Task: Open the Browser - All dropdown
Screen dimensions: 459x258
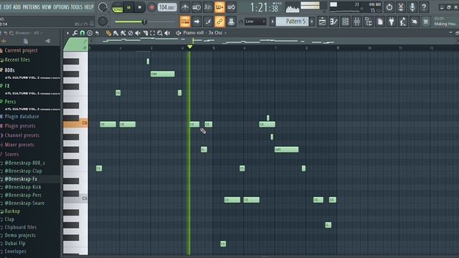Action: (29, 33)
